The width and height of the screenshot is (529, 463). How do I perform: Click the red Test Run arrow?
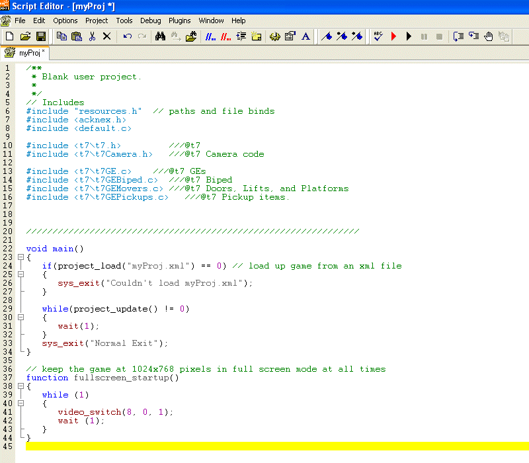coord(393,36)
